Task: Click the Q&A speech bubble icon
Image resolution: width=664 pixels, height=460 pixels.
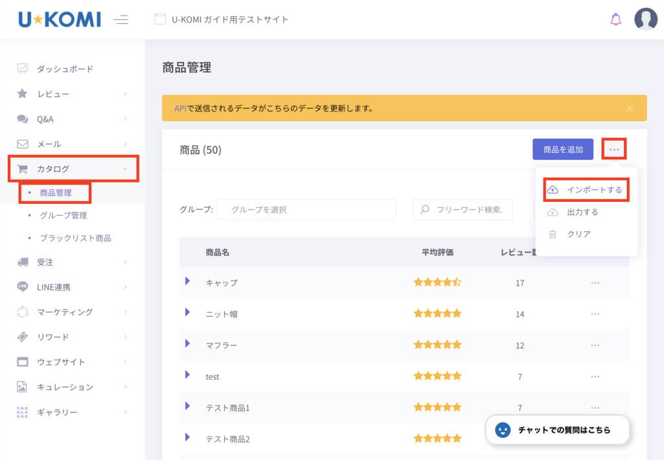Action: (x=23, y=119)
